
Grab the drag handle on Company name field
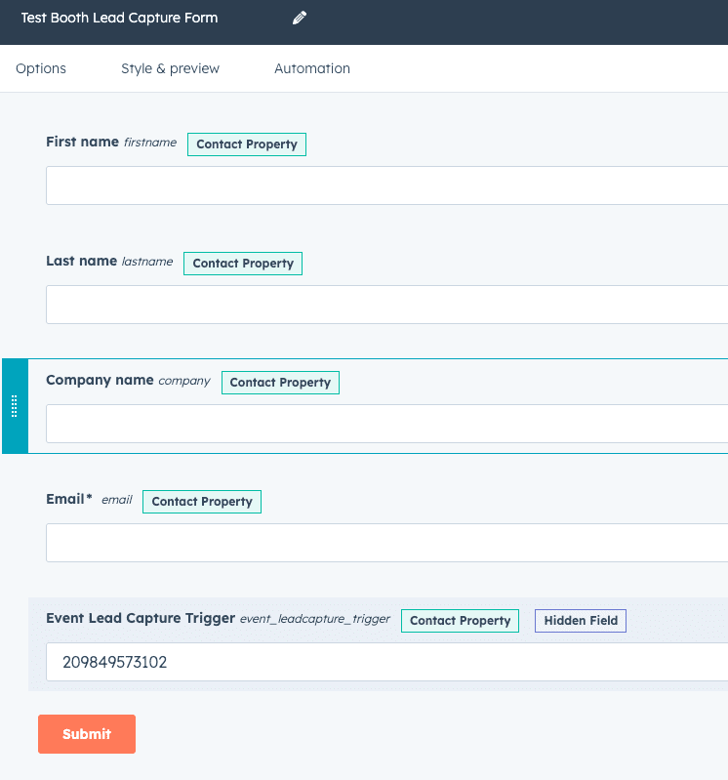(15, 406)
